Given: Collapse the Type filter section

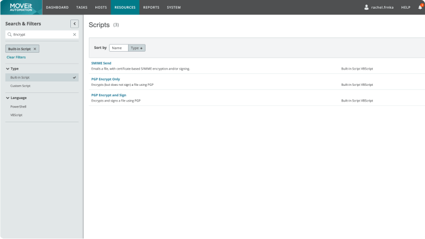Looking at the screenshot, I should coord(8,69).
